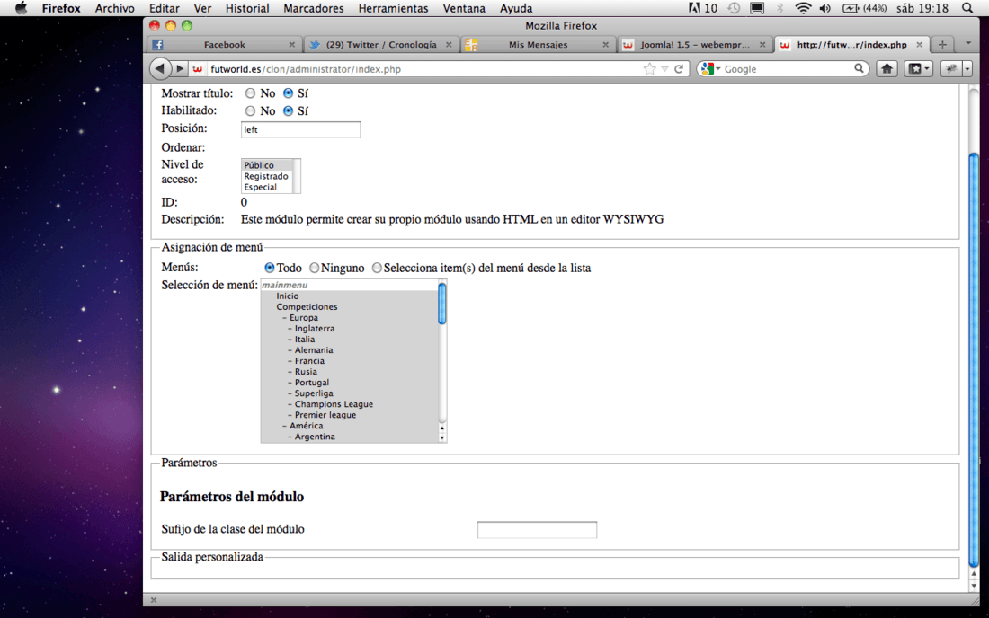The width and height of the screenshot is (989, 618).
Task: Open the bookmarks toolbar button
Action: [914, 68]
